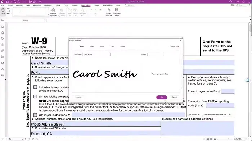
Task: Check the Limited liability company box
Action: 35,96
